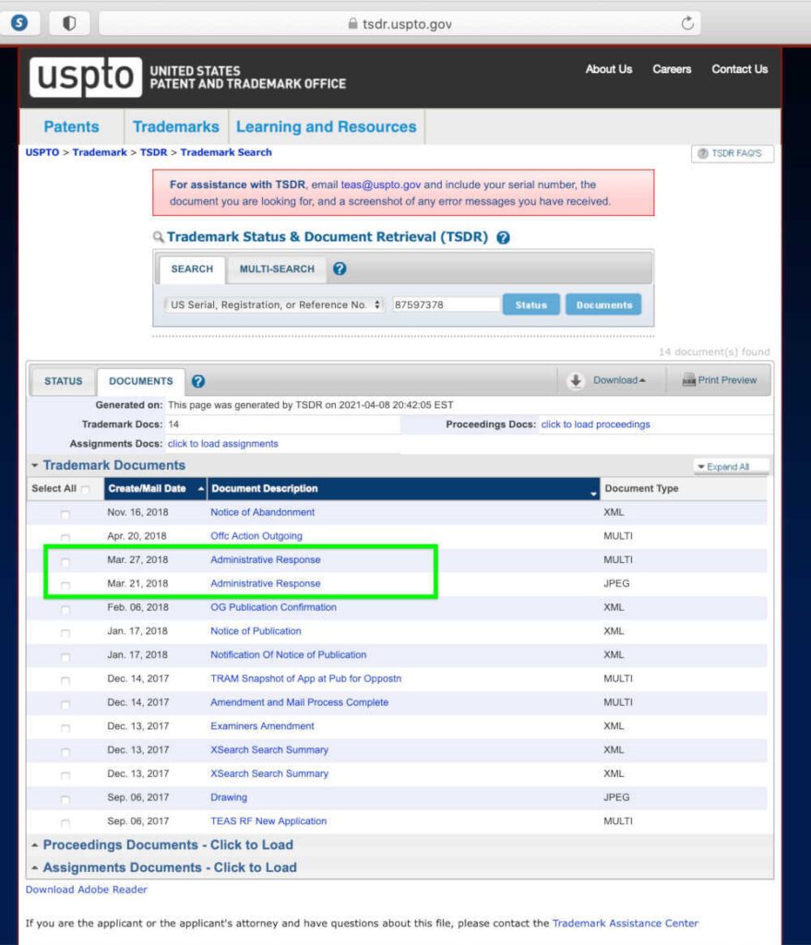Sort by Create/Mail Date column header
The width and height of the screenshot is (811, 945).
pyautogui.click(x=155, y=489)
